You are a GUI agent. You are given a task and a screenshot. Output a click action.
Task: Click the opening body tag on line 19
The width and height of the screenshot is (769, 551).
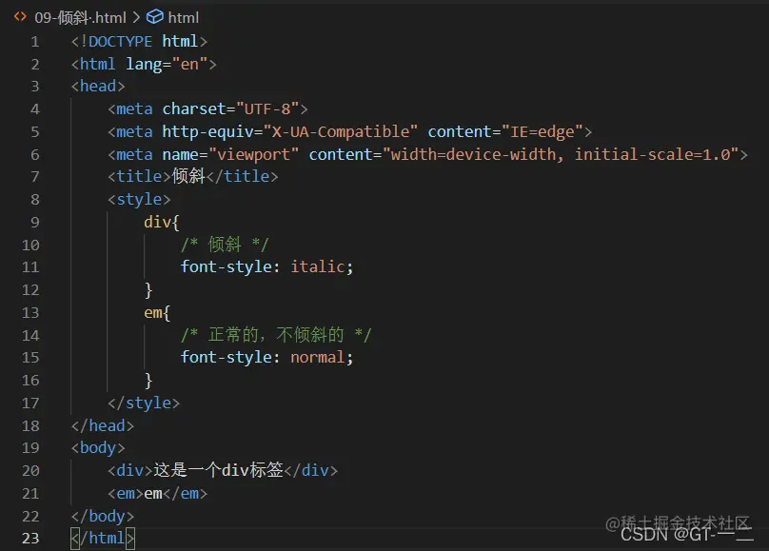[x=98, y=448]
